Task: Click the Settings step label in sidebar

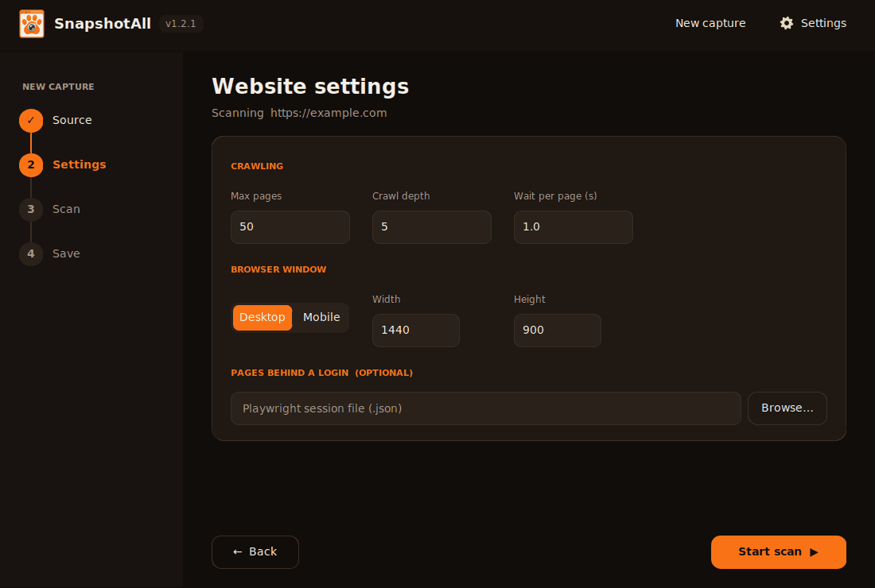Action: (80, 165)
